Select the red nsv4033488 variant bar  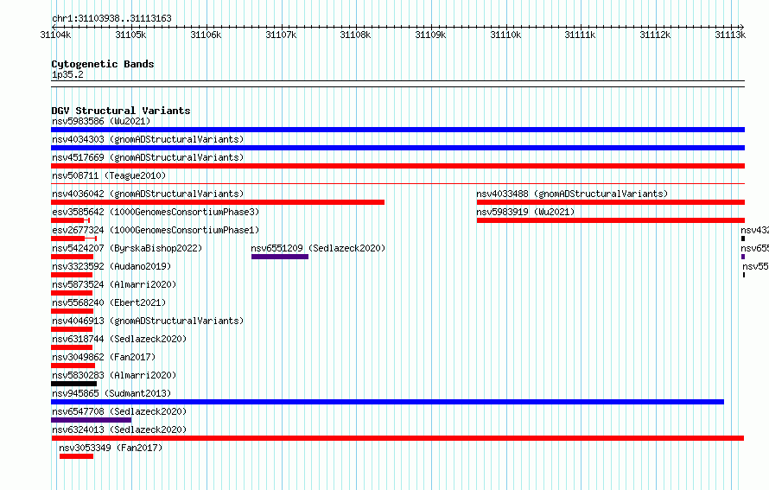(x=611, y=202)
